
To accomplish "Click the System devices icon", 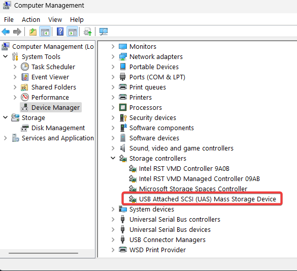I will coord(123,209).
